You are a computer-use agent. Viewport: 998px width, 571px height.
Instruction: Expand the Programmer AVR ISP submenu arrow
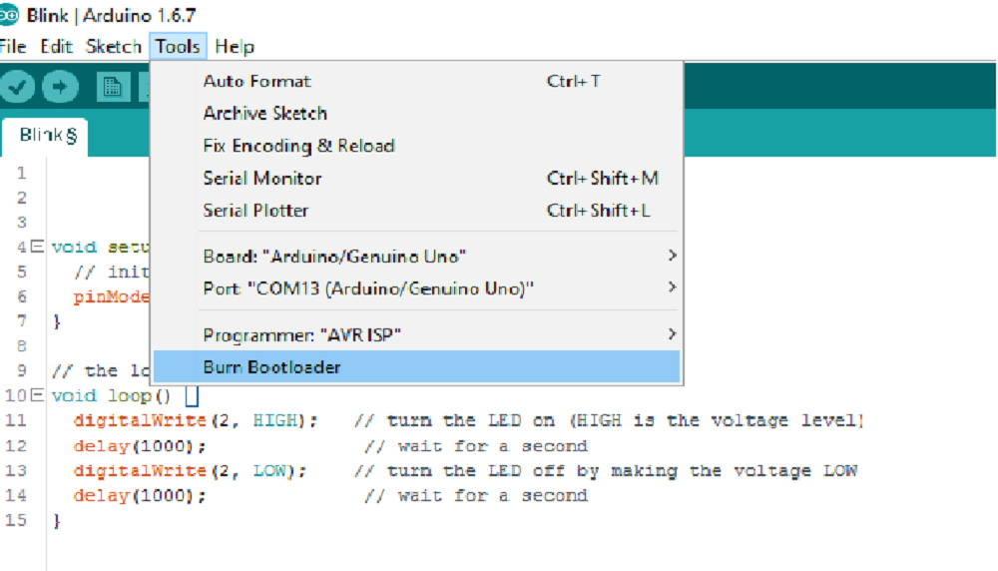point(672,333)
